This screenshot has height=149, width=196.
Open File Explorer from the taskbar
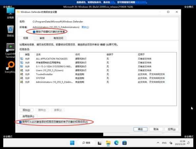pos(108,143)
